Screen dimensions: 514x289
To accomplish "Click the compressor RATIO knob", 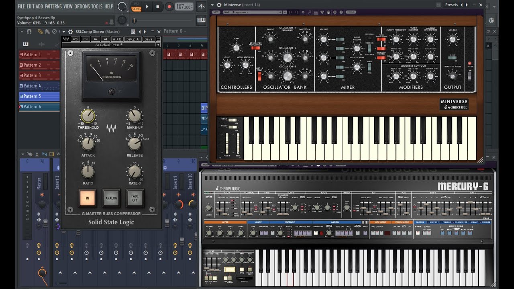I will point(88,171).
